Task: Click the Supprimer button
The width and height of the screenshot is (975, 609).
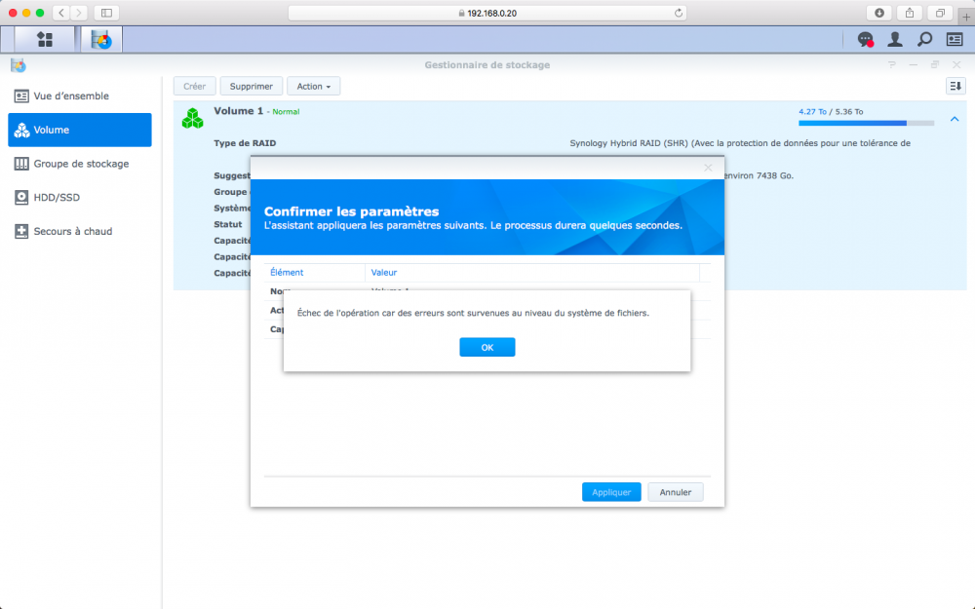Action: (252, 87)
